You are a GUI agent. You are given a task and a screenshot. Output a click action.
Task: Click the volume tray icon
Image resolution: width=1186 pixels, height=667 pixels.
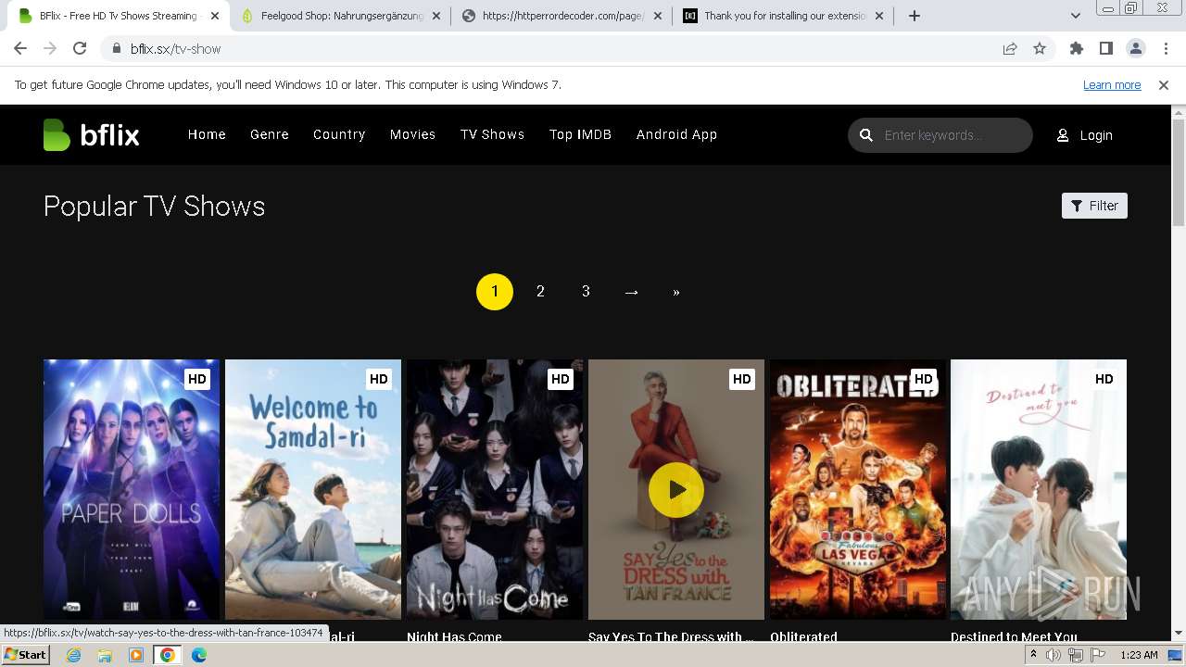(x=1054, y=655)
